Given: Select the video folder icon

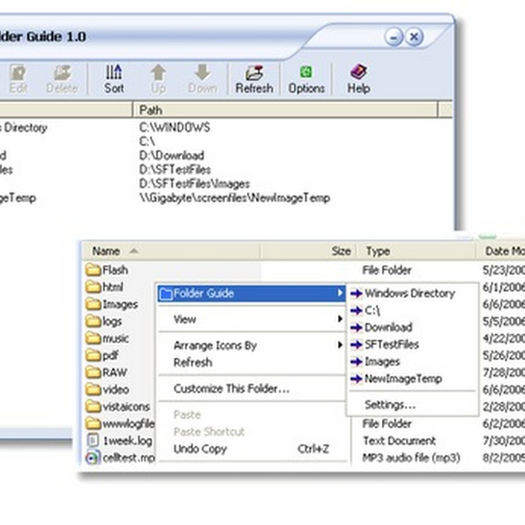Looking at the screenshot, I should (x=93, y=389).
